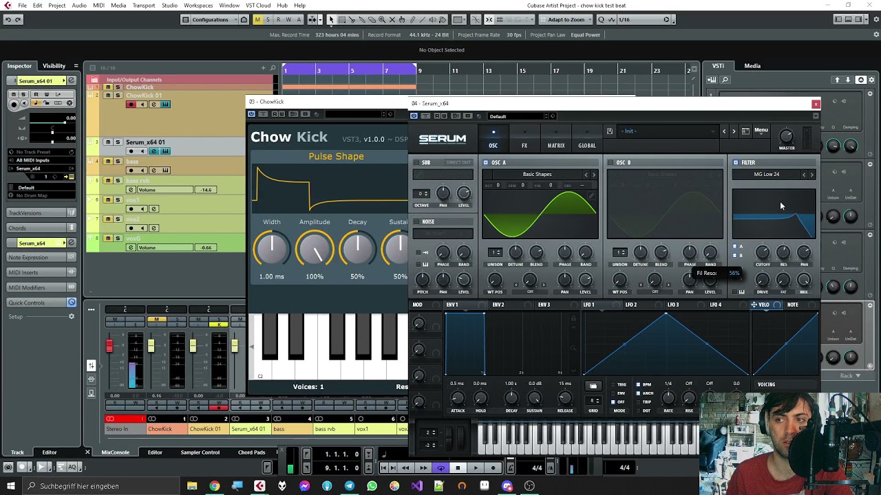Open the Sampler Control tab
This screenshot has width=881, height=495.
[200, 452]
